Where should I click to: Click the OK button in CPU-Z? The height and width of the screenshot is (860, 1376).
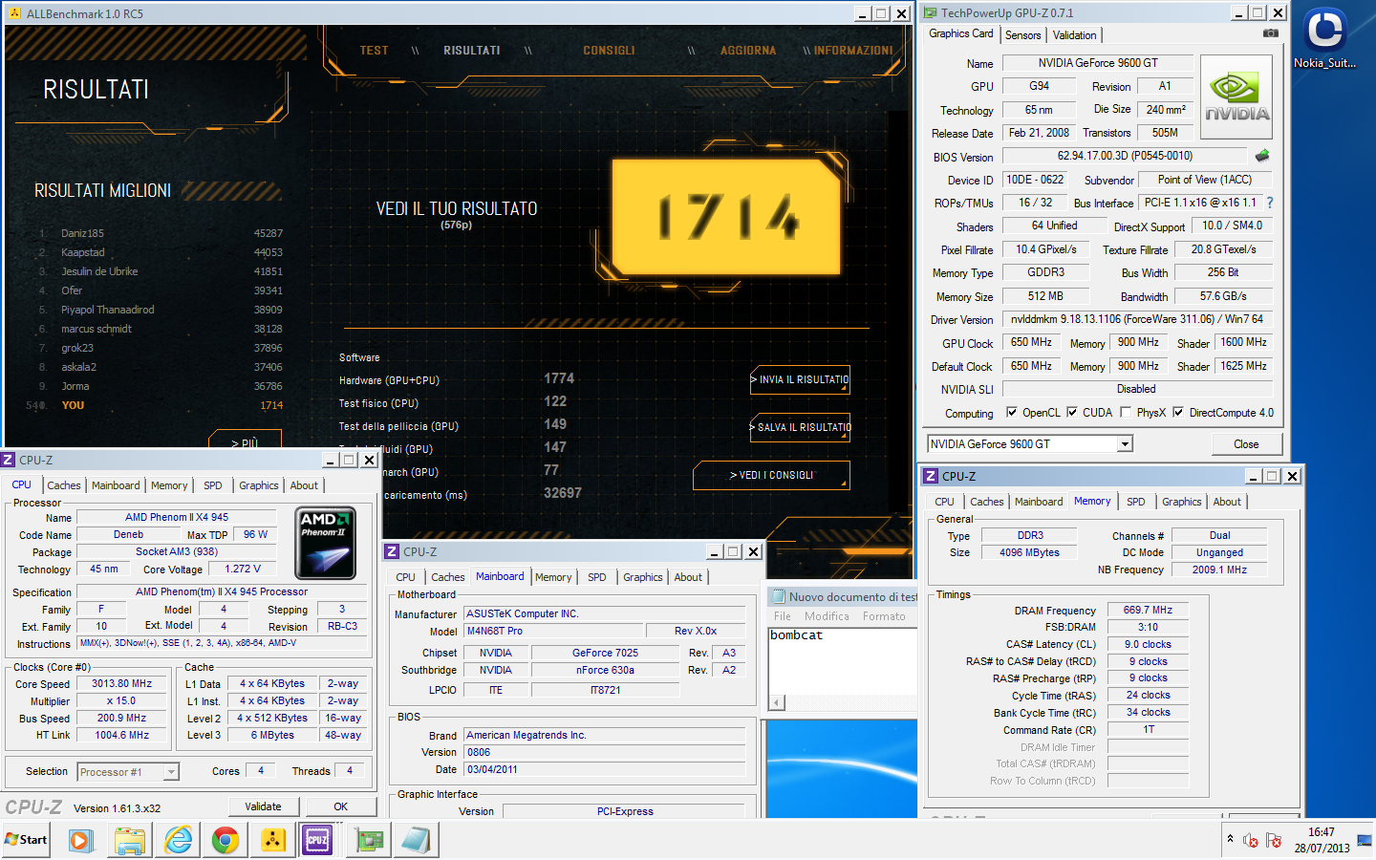(341, 806)
